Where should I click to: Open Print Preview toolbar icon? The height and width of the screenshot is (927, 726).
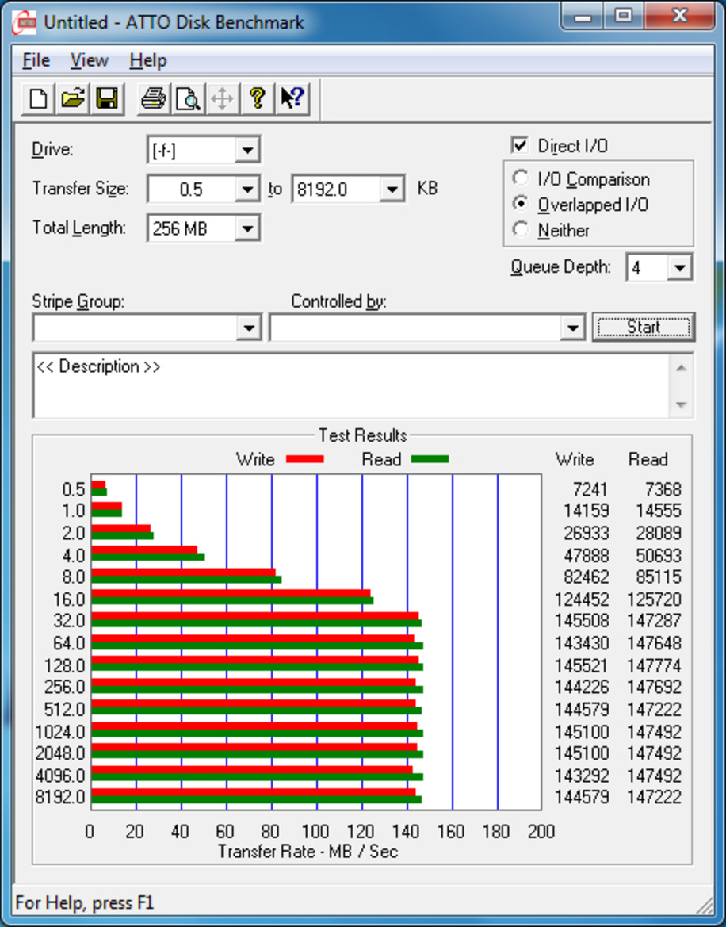tap(188, 98)
